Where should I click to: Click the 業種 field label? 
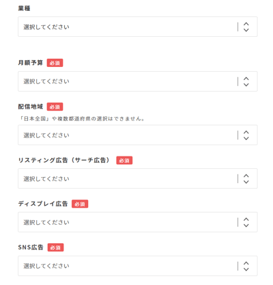click(24, 8)
